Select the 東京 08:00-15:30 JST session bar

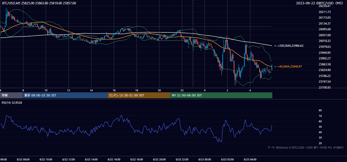click(65, 95)
